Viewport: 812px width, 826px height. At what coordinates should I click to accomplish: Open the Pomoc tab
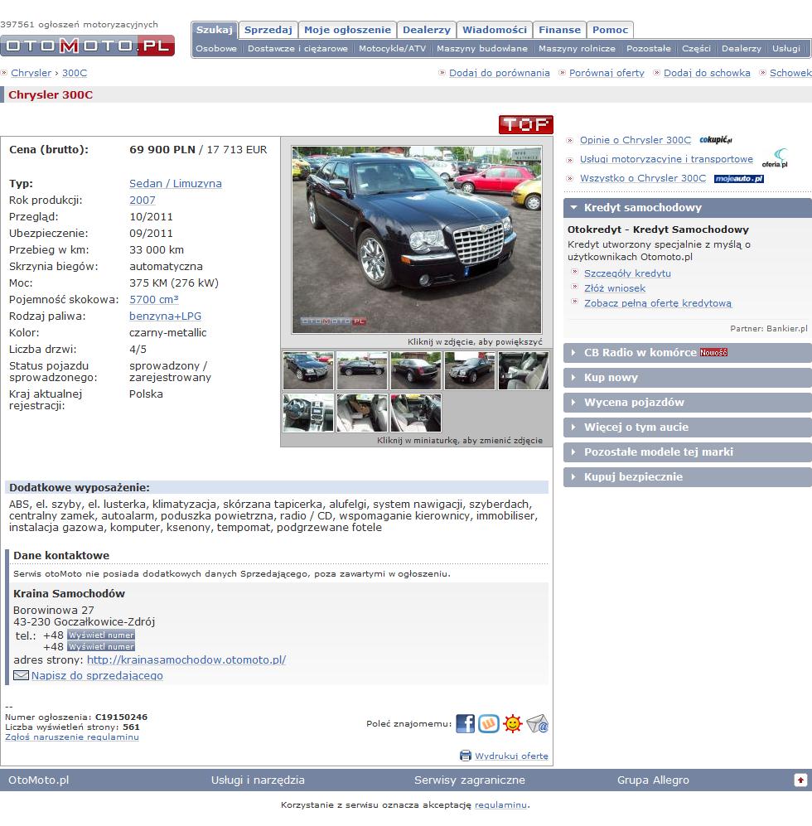coord(610,30)
